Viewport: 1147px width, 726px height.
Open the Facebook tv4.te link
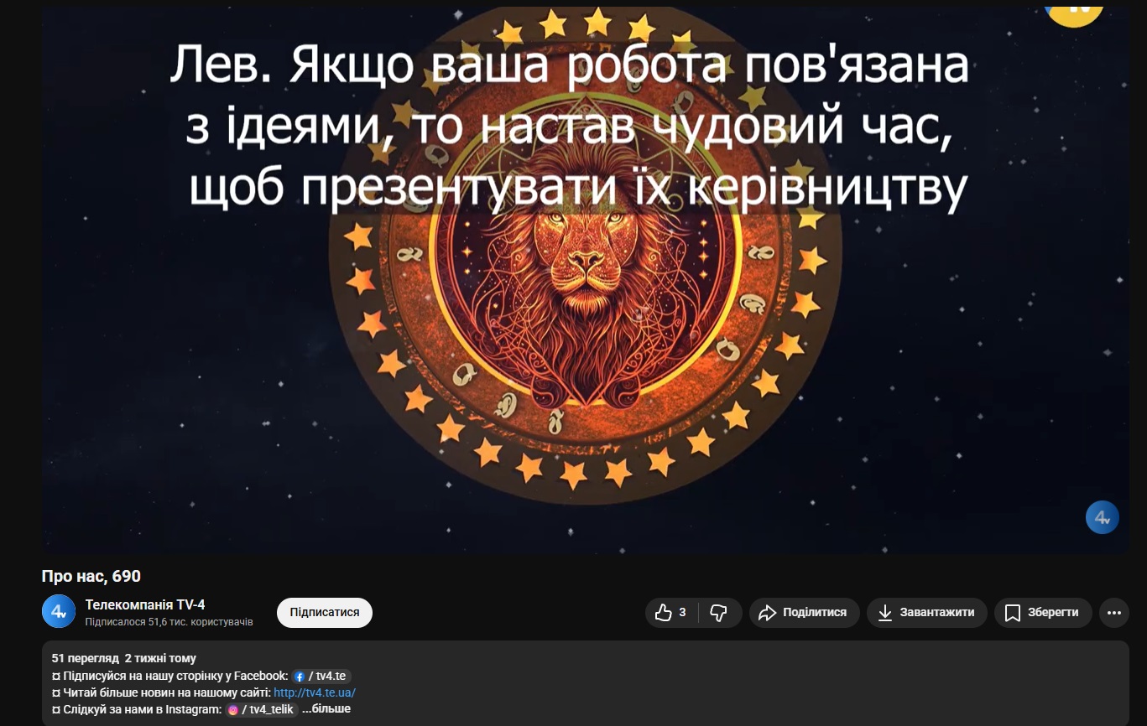tap(321, 676)
